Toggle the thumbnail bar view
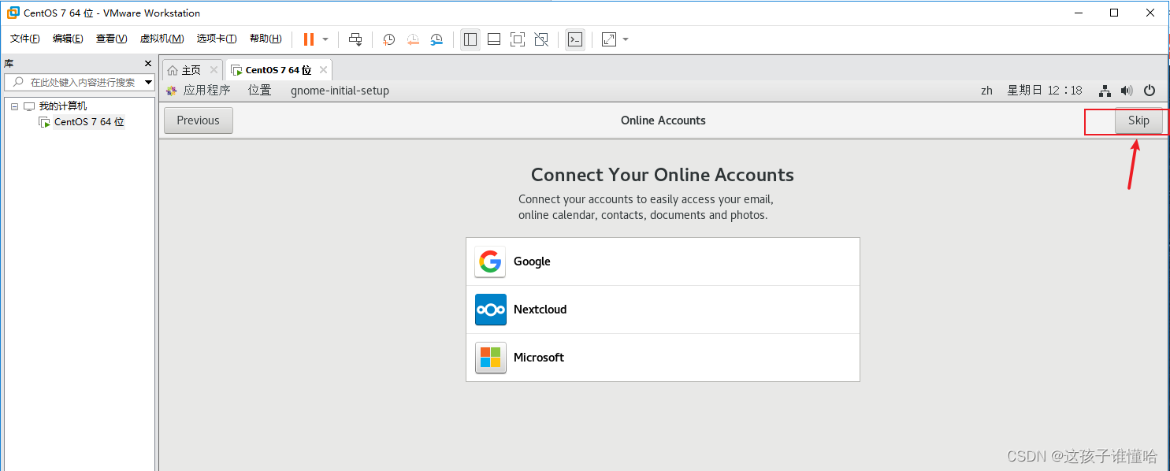Viewport: 1170px width, 471px height. [x=494, y=39]
